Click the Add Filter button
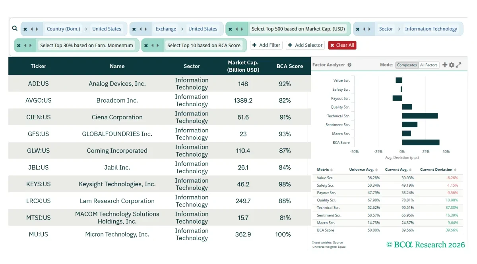 pyautogui.click(x=266, y=45)
